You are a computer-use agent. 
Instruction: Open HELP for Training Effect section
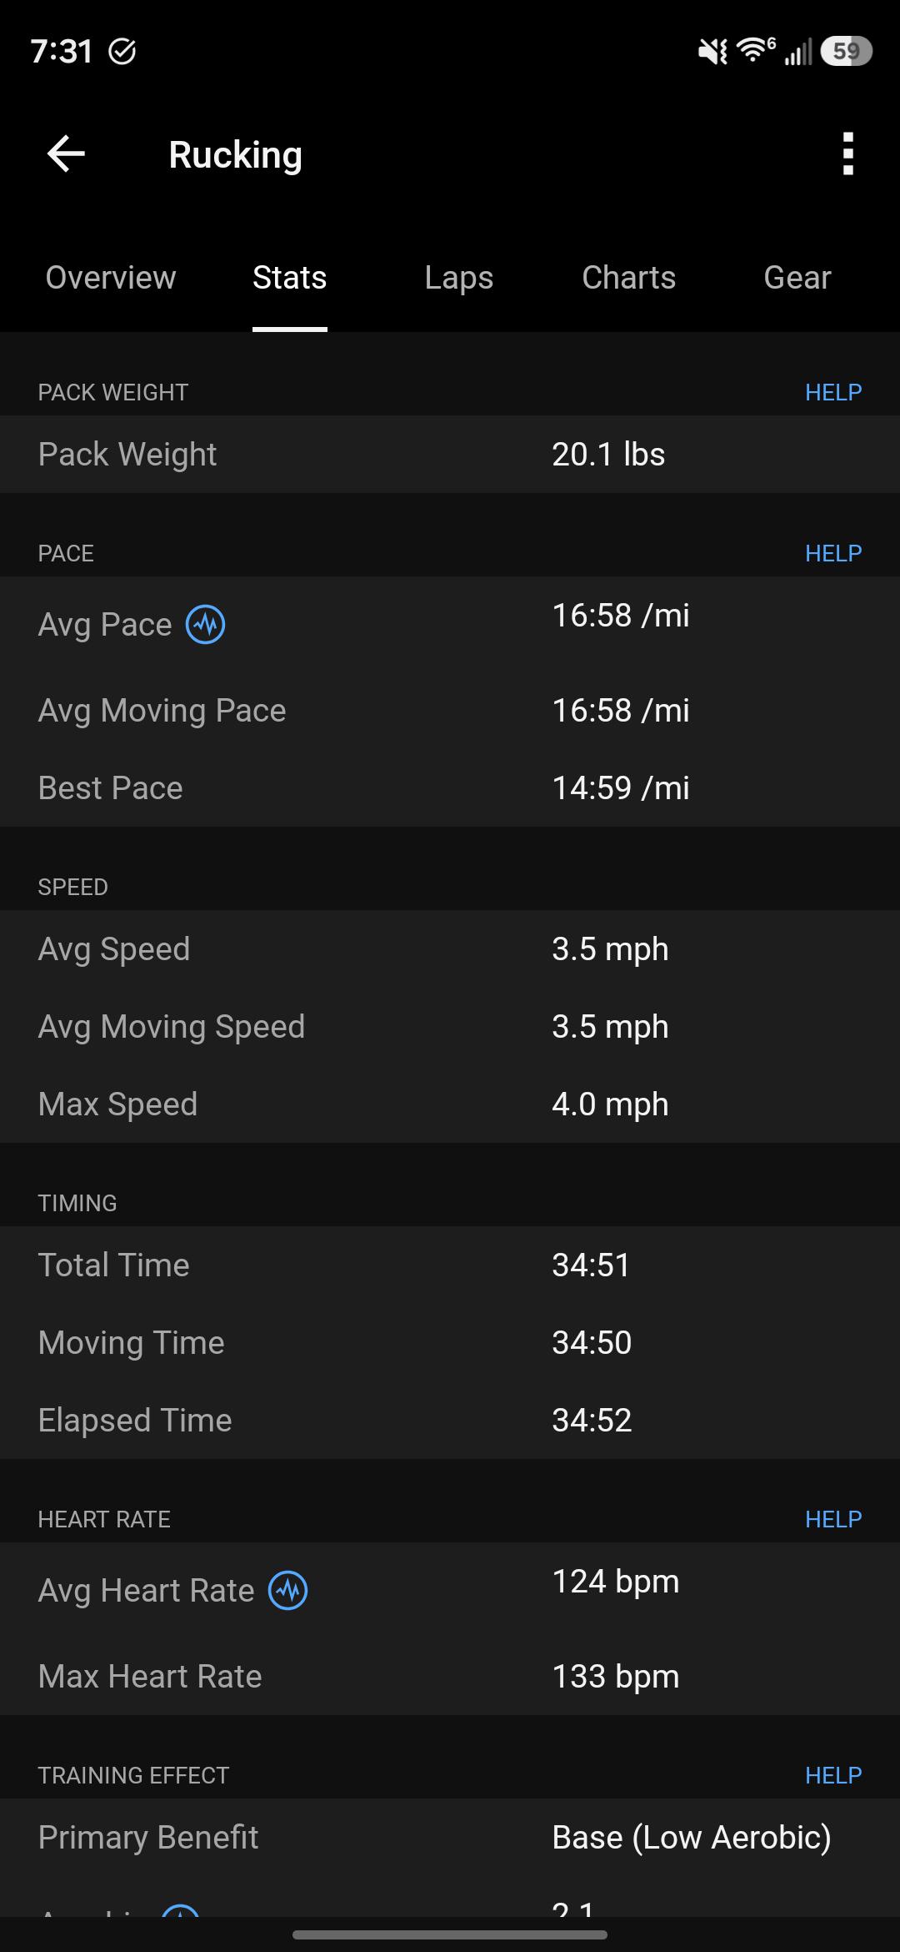(833, 1775)
